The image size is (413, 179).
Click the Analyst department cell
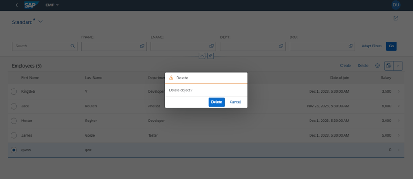click(x=154, y=106)
